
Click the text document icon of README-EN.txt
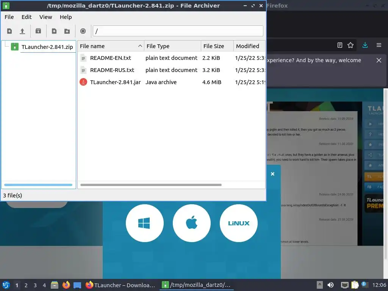(x=83, y=58)
